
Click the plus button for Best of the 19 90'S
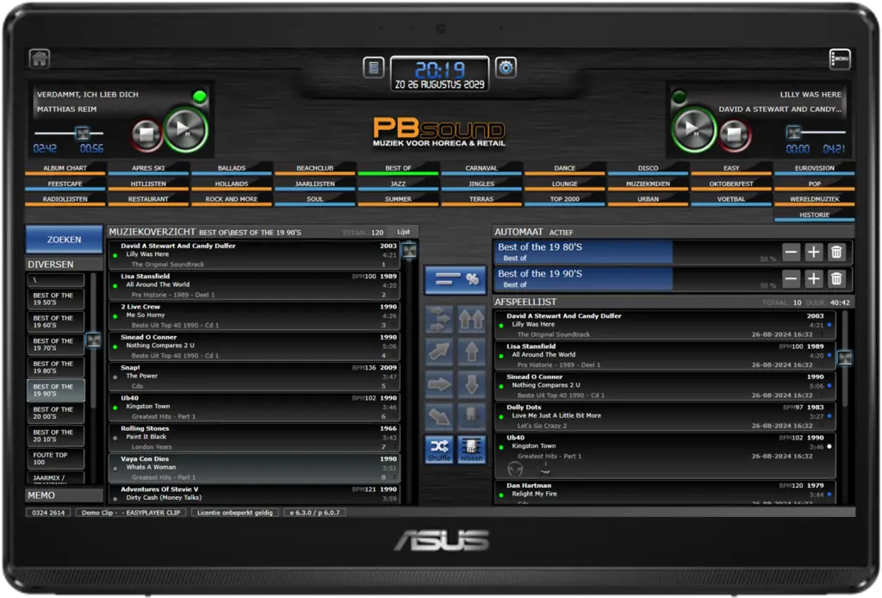pyautogui.click(x=814, y=278)
